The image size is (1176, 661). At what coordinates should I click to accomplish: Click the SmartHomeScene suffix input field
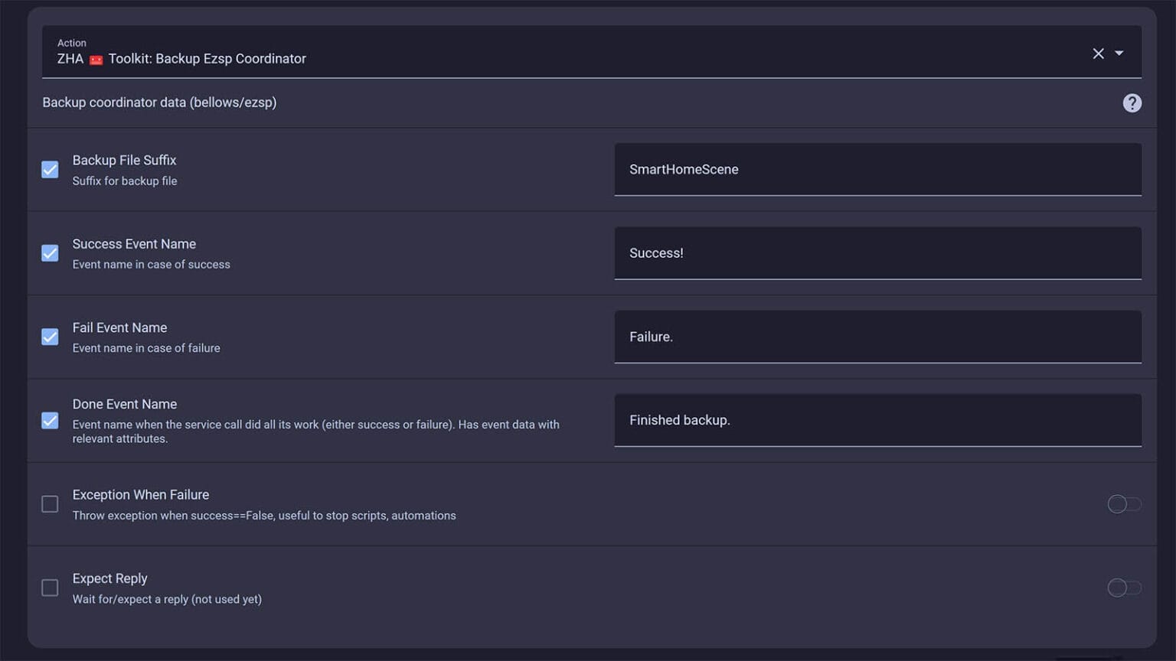877,170
